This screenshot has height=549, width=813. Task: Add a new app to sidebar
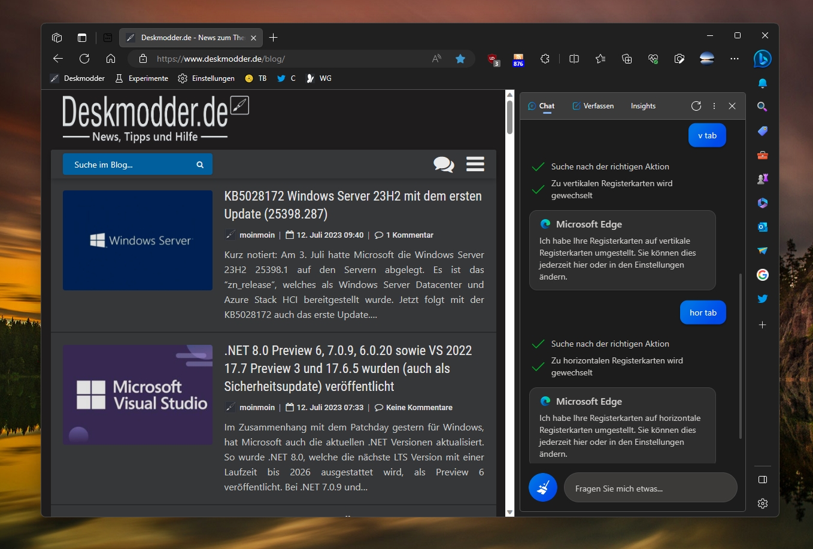[762, 324]
